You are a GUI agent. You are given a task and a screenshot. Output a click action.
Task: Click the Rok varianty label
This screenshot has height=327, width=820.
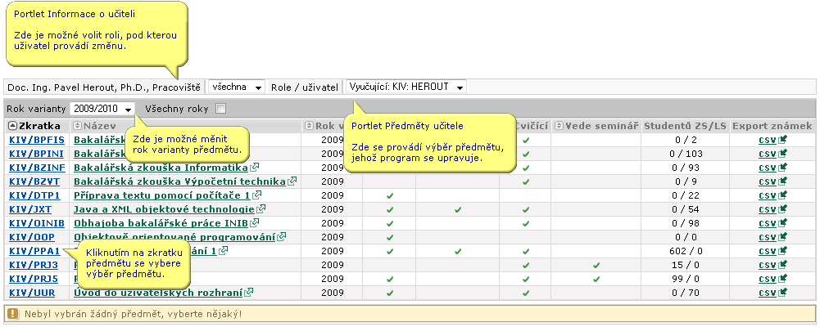point(36,109)
